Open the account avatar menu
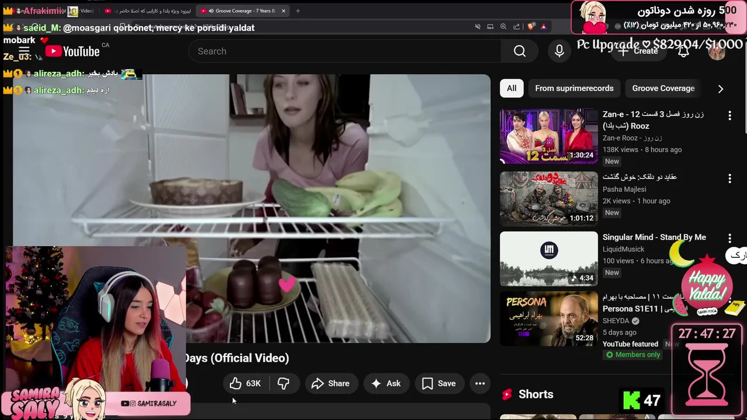 [x=717, y=51]
